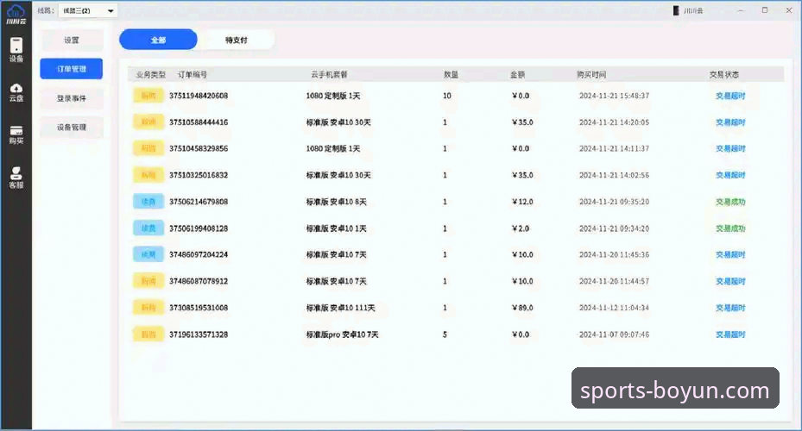Click 交易超时 status for order 37510588444416

pyautogui.click(x=730, y=122)
